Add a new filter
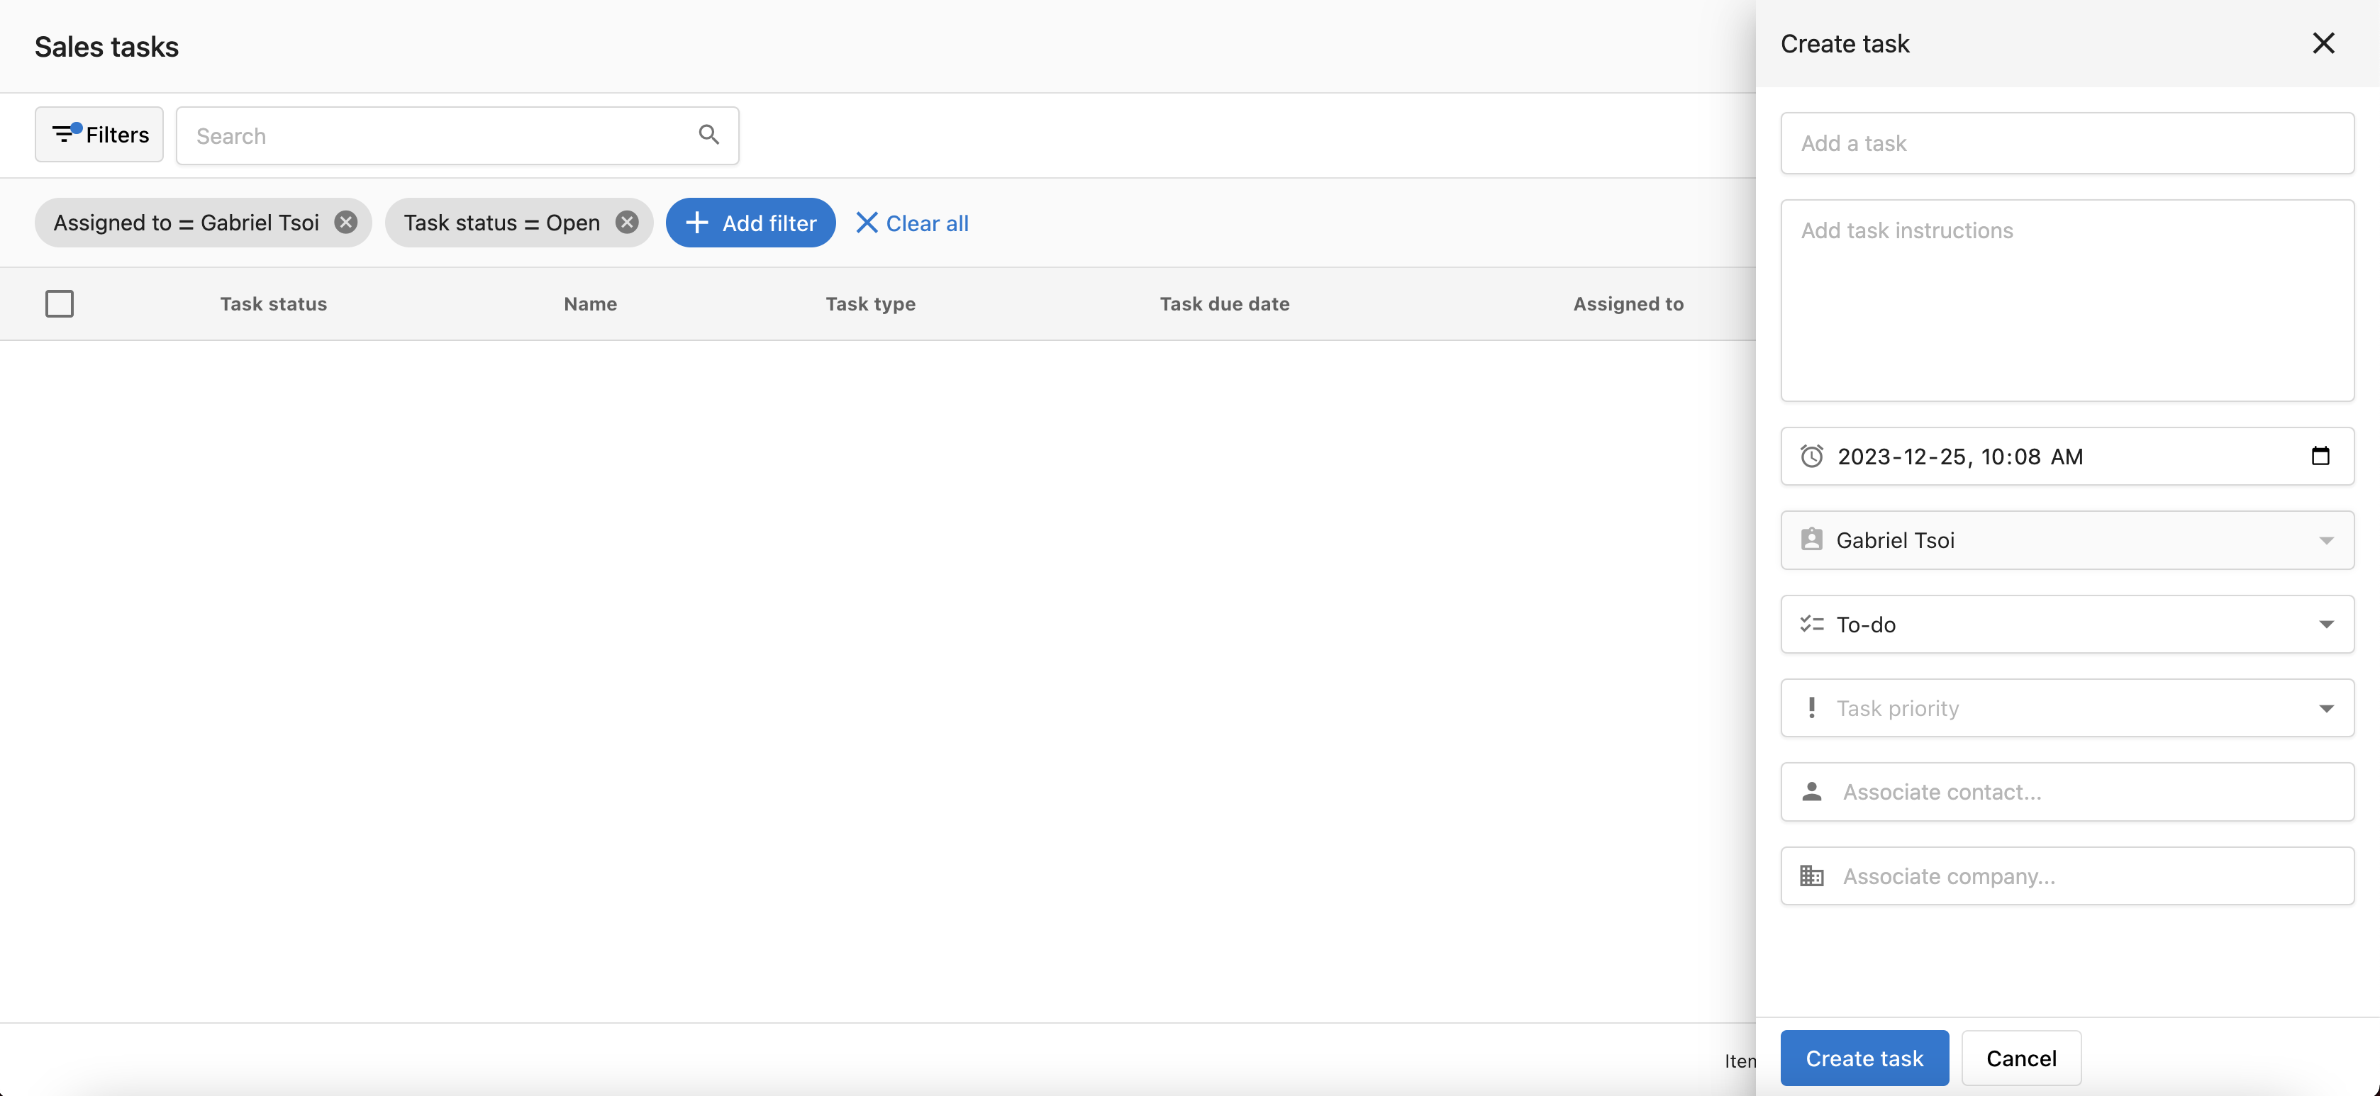The image size is (2380, 1096). point(750,223)
